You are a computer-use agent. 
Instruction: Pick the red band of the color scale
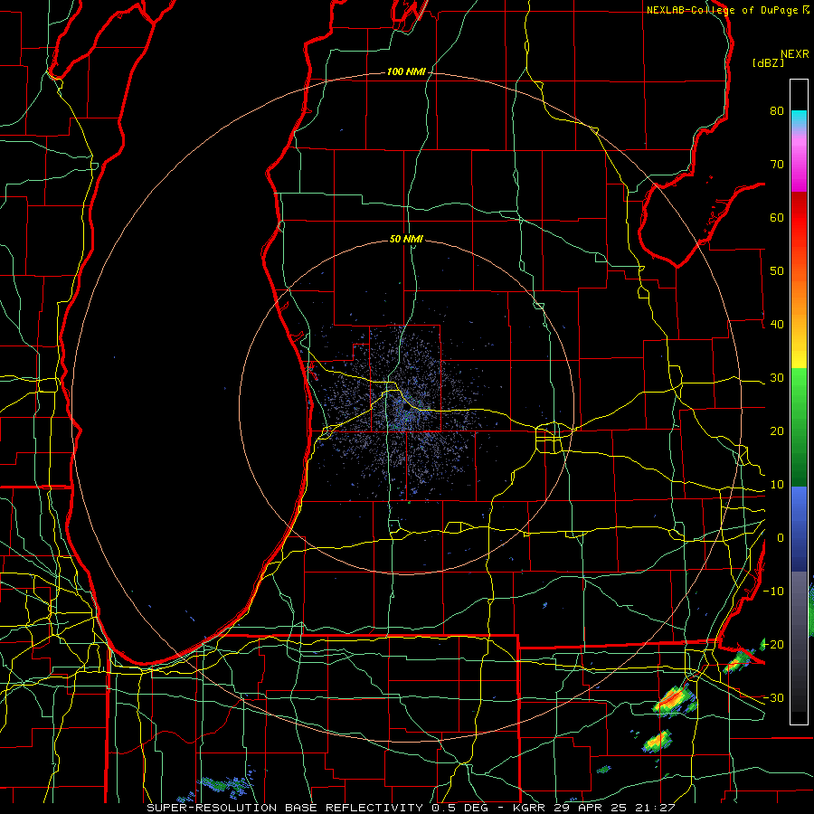pyautogui.click(x=799, y=213)
